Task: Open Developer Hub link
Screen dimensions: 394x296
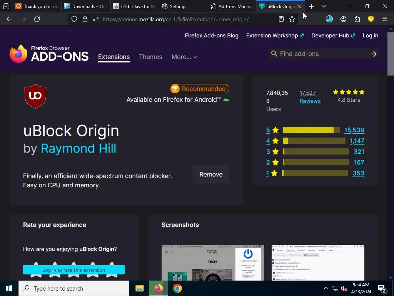Action: (333, 35)
